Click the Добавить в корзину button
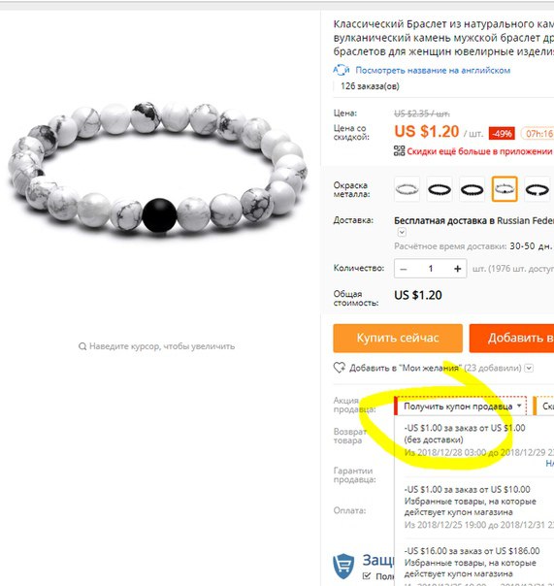 click(x=511, y=338)
